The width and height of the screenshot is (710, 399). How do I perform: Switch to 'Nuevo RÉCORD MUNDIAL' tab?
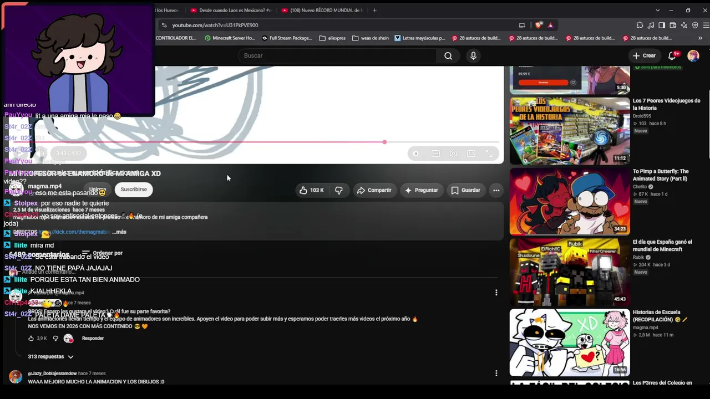coord(322,10)
